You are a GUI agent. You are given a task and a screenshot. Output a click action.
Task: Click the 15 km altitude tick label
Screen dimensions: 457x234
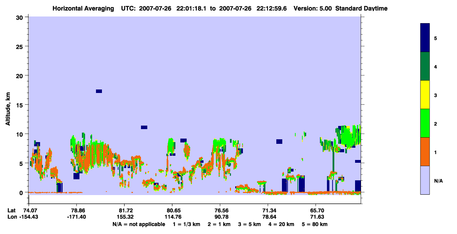click(x=20, y=105)
